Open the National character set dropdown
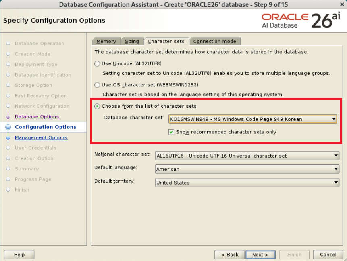The image size is (347, 261). click(247, 156)
